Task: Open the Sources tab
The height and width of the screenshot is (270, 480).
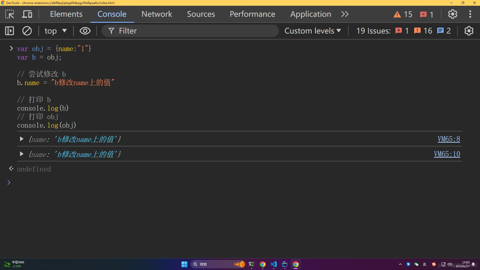Action: coord(201,14)
